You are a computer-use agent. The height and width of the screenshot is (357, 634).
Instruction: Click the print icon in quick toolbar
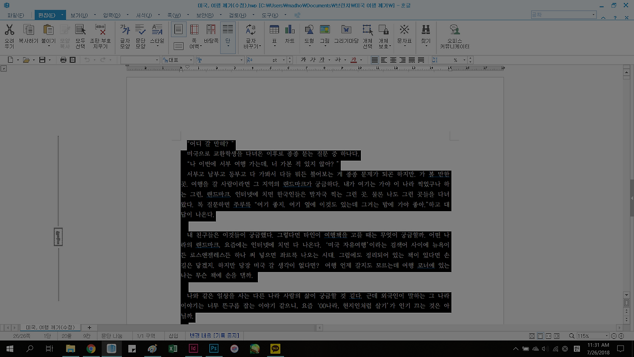63,60
